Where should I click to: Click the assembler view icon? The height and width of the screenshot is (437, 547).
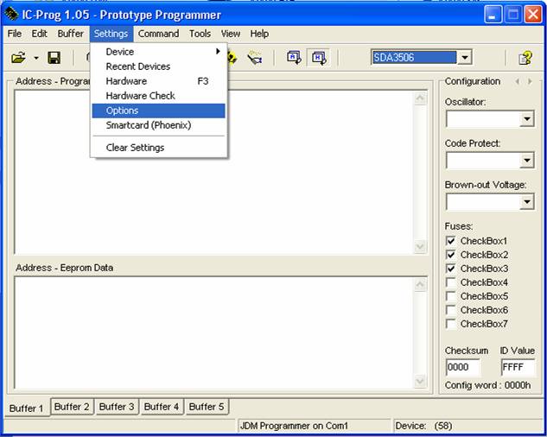tap(294, 58)
